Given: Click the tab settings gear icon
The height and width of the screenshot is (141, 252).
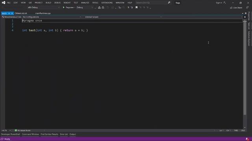Looking at the screenshot, I should coord(246,13).
